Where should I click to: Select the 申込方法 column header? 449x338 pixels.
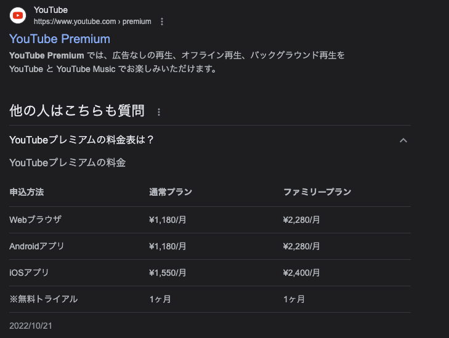[26, 191]
